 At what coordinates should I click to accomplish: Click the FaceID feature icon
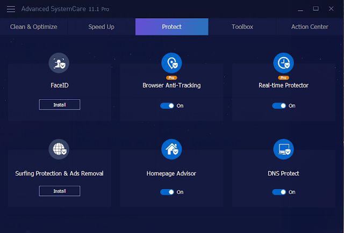click(59, 63)
